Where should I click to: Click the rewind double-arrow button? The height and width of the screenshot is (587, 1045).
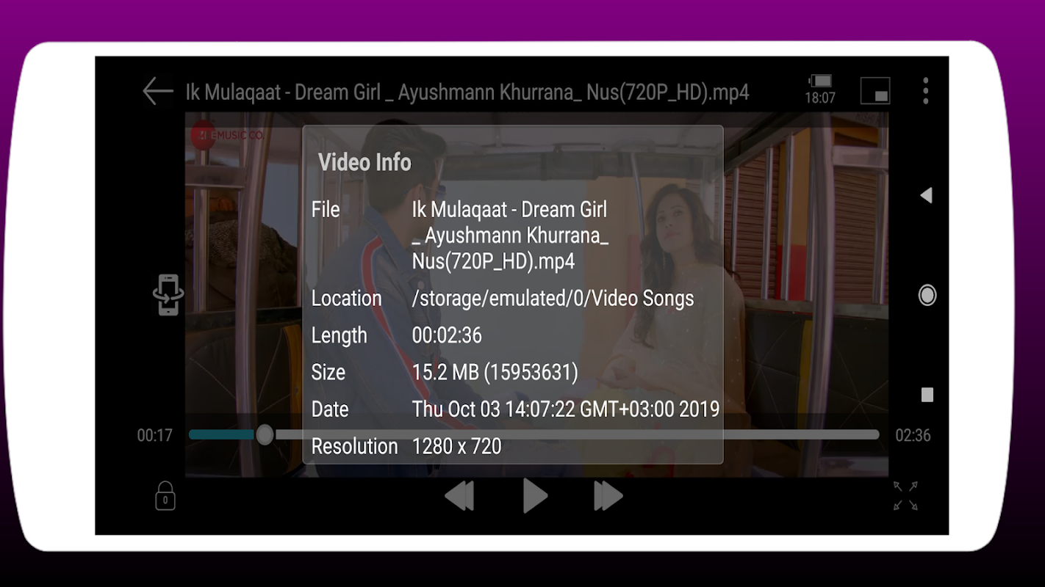460,496
